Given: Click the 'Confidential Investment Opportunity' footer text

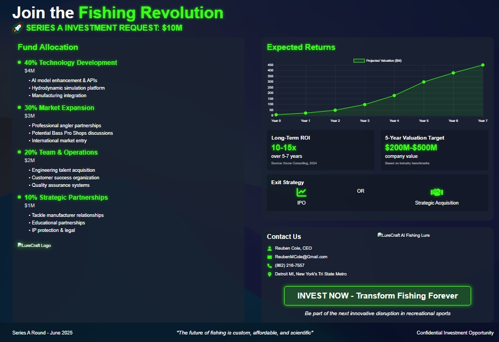Looking at the screenshot, I should [455, 333].
